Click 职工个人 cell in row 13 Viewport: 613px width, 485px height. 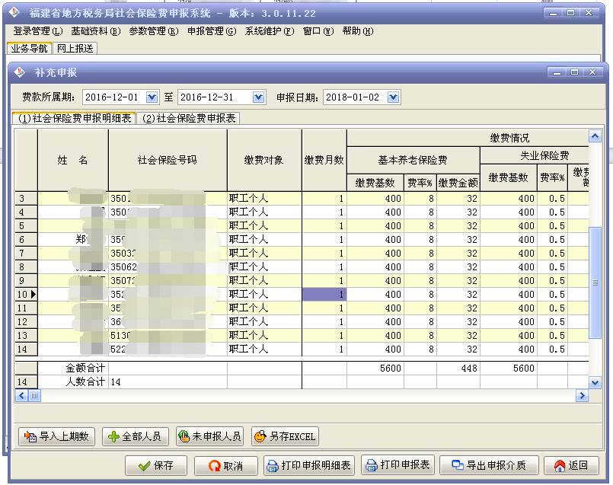264,335
